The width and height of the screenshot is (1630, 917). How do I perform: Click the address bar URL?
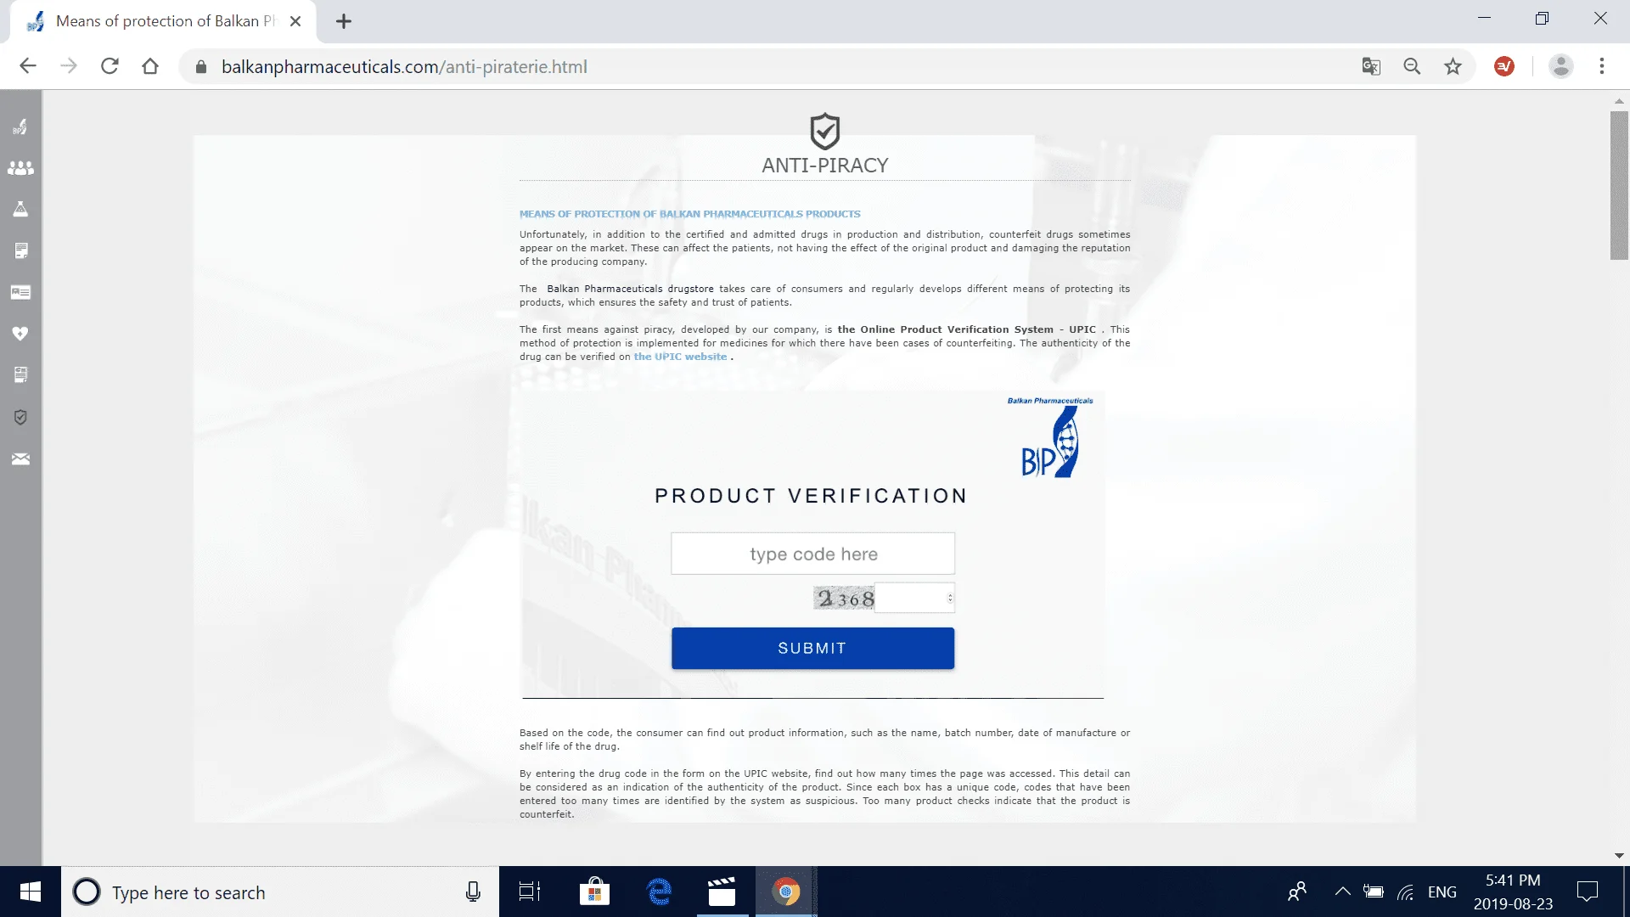click(404, 67)
